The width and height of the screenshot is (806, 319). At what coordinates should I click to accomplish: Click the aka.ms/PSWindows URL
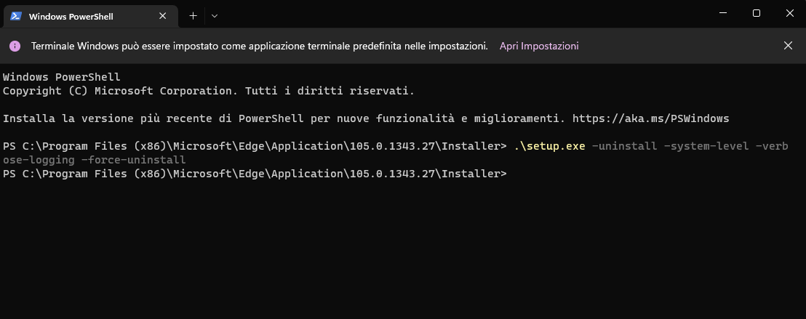[x=650, y=118]
